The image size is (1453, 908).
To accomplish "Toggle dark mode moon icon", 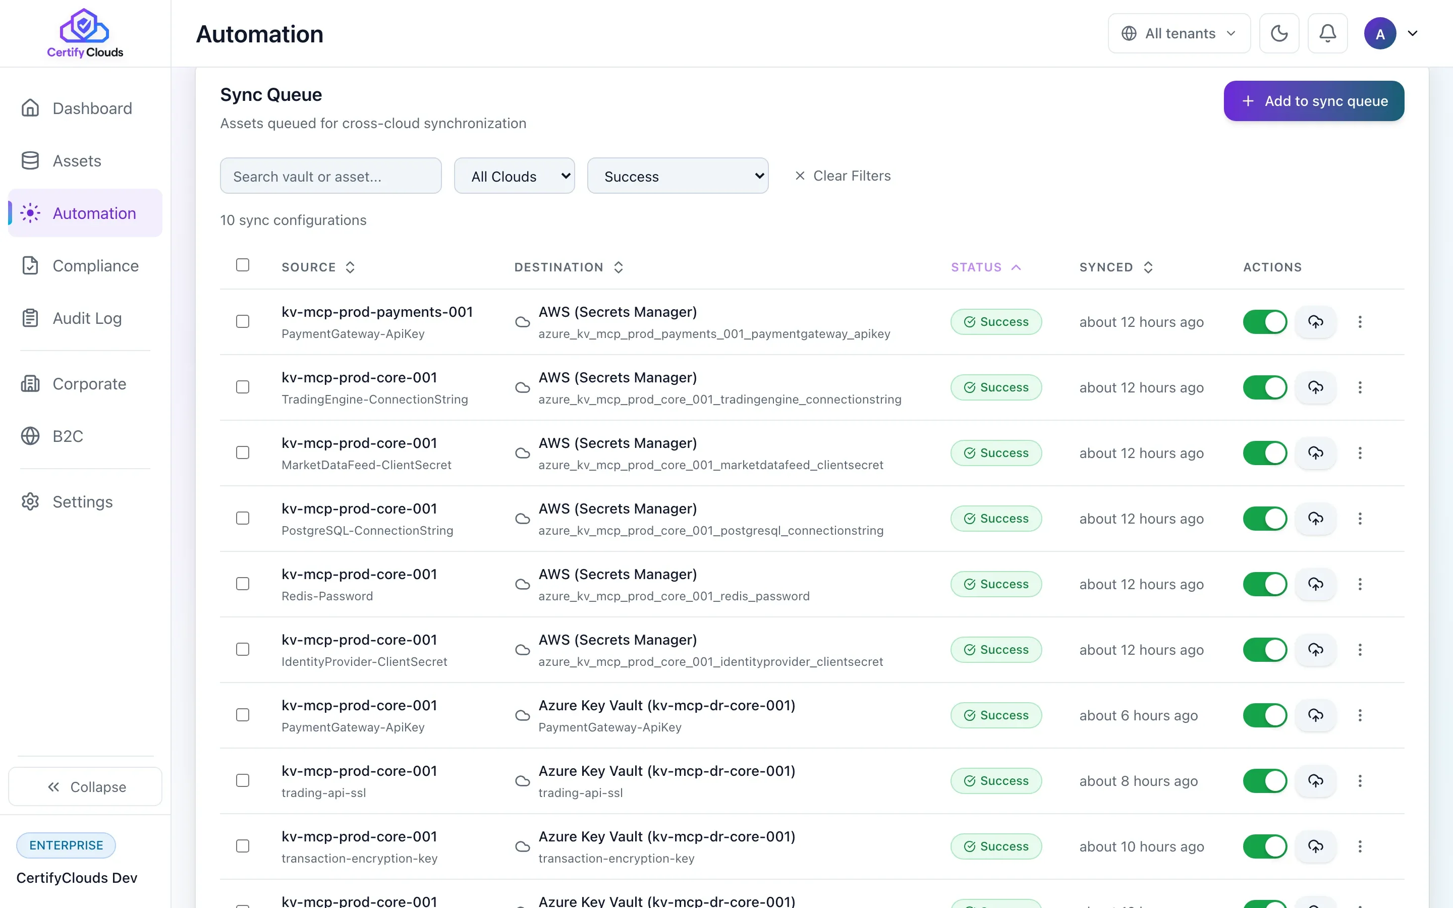I will 1279,34.
